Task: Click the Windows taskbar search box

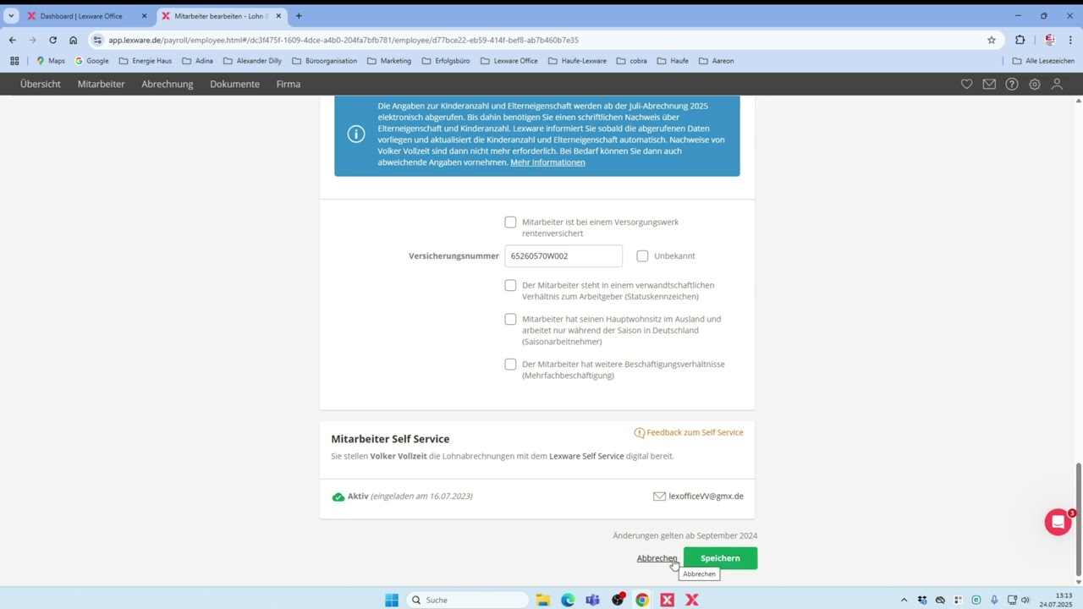Action: click(x=467, y=600)
